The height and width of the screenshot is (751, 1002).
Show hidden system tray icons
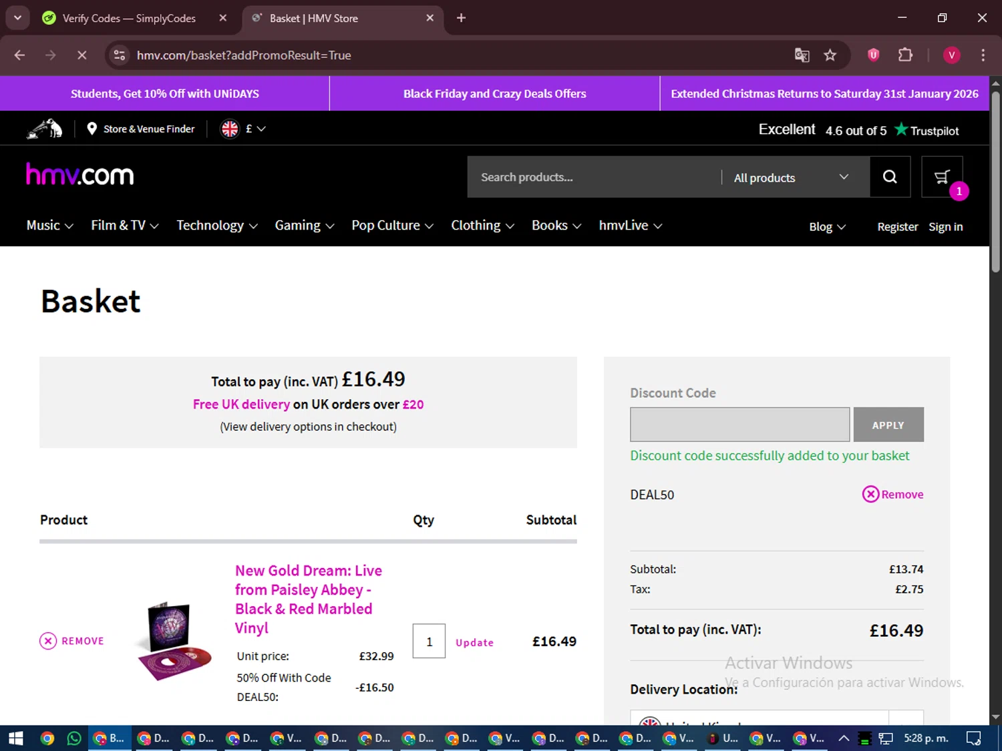(844, 738)
